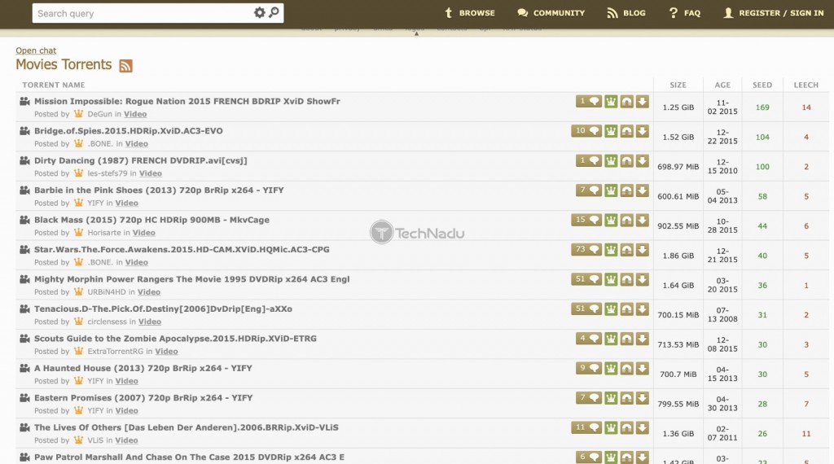Screen dimensions: 834x464
Task: Open Eastern Promises (2007) torrent
Action: click(143, 398)
